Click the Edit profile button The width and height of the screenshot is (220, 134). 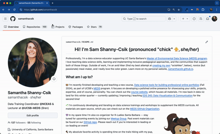coord(33,115)
